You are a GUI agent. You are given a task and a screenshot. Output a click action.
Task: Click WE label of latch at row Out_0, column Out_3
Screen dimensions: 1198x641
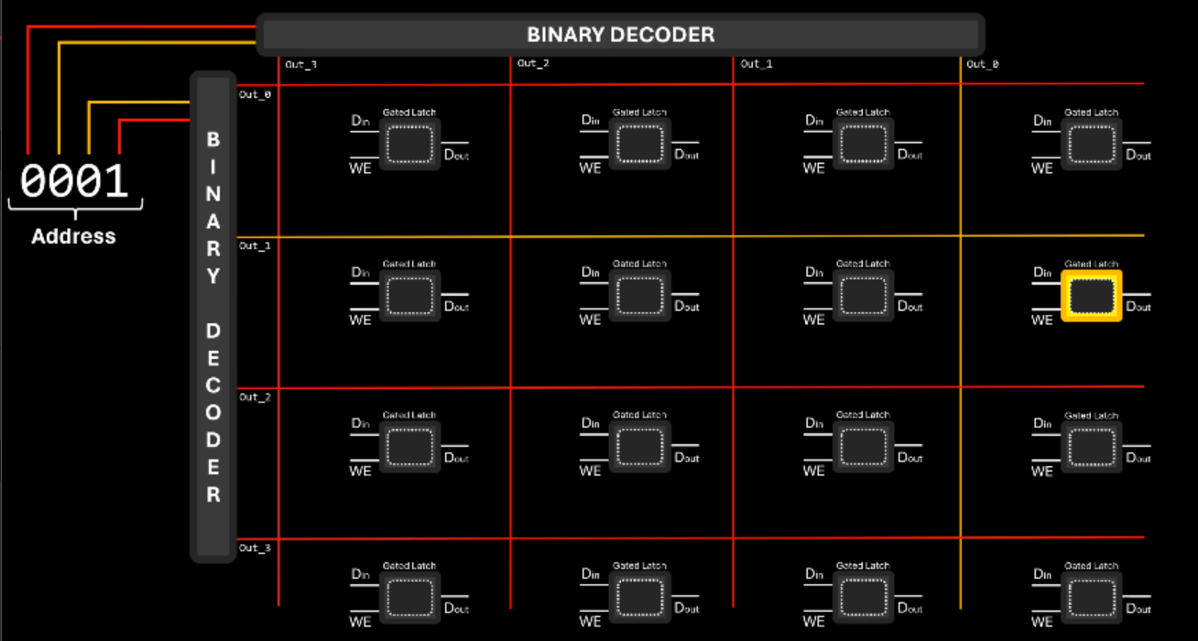click(x=361, y=168)
